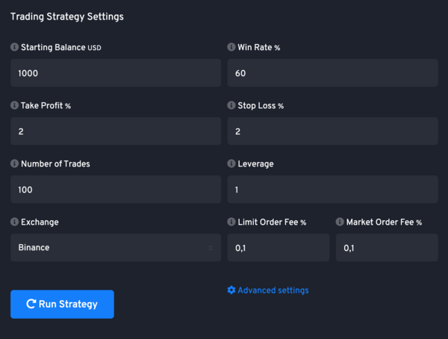Click the Limit Order Fee info icon
Screen dimensions: 448x339
pos(231,222)
